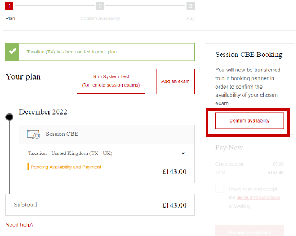Click the Session CBE header row
Viewport: 296px width, 236px height.
tap(107, 134)
